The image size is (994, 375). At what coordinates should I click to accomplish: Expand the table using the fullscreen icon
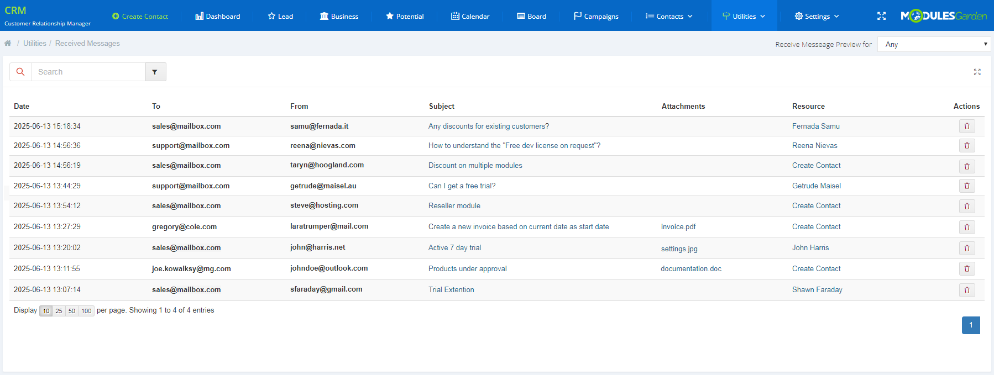point(977,72)
